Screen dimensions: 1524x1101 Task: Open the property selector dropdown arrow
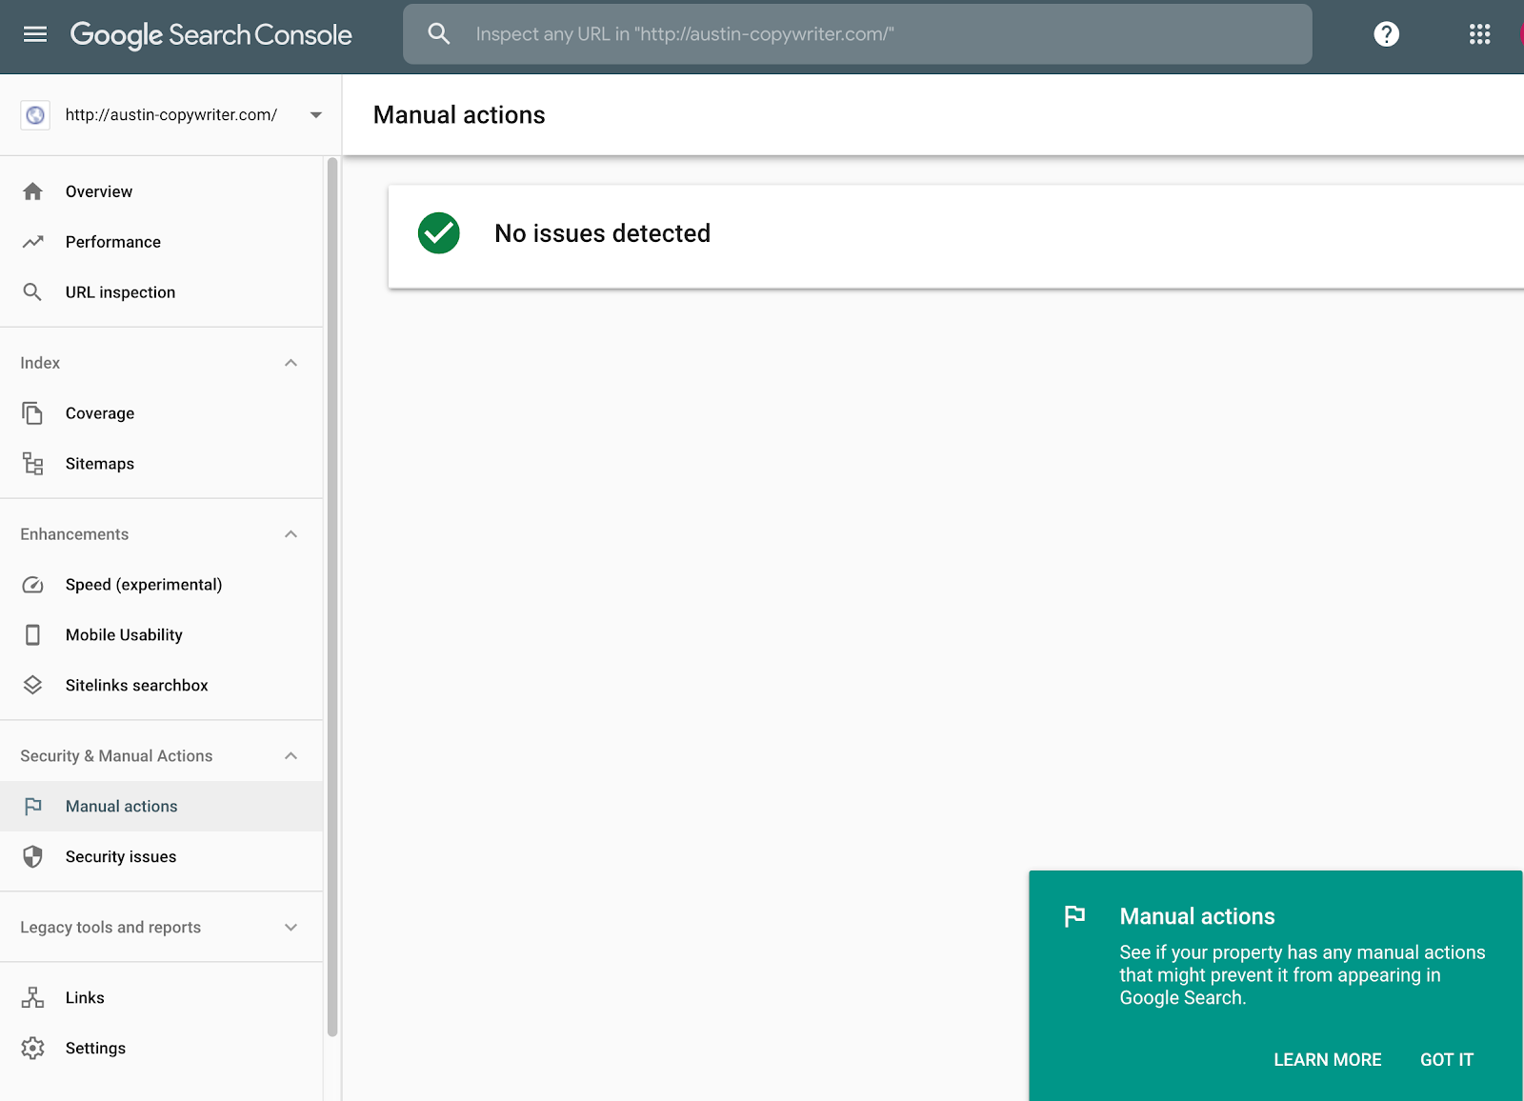click(x=316, y=115)
